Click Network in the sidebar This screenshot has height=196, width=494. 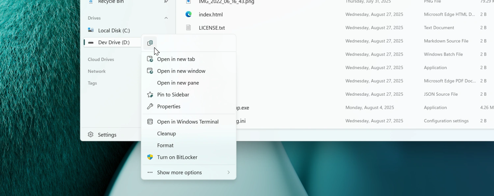(96, 71)
